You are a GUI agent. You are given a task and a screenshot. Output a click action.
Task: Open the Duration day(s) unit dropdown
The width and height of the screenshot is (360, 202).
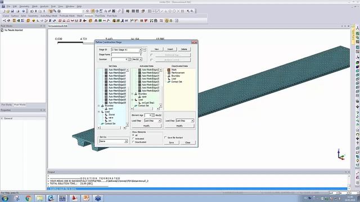[x=141, y=59]
